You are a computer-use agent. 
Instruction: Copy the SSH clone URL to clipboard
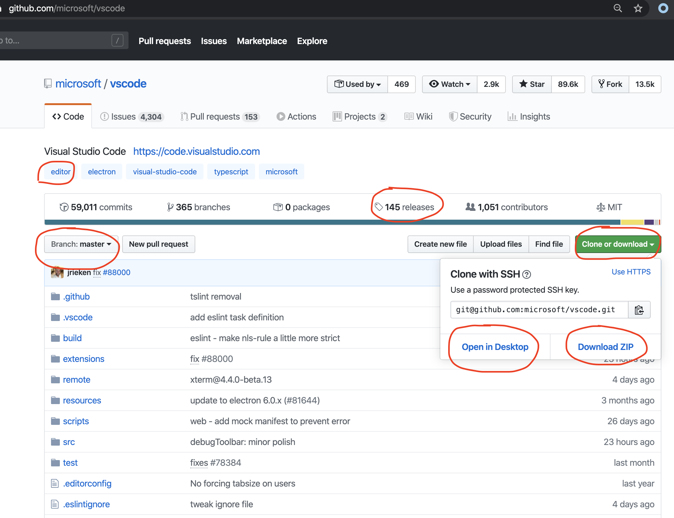pos(639,310)
